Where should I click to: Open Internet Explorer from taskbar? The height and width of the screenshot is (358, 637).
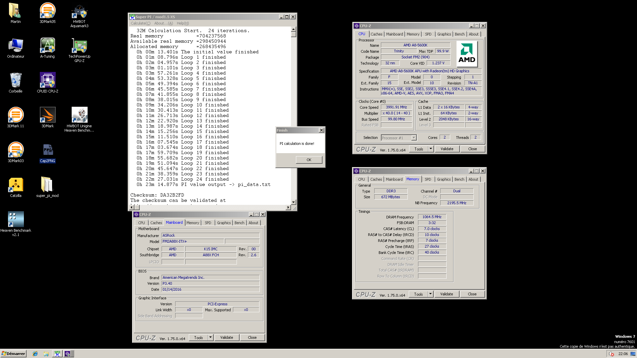[35, 354]
